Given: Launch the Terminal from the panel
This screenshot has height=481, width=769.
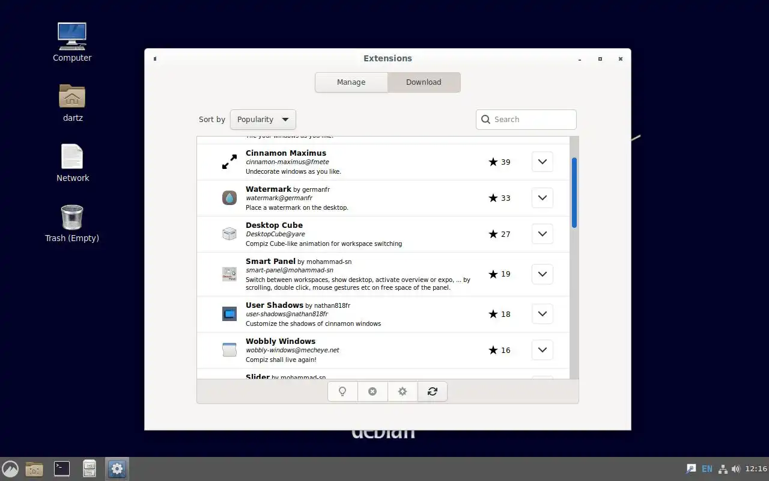Looking at the screenshot, I should (x=62, y=469).
